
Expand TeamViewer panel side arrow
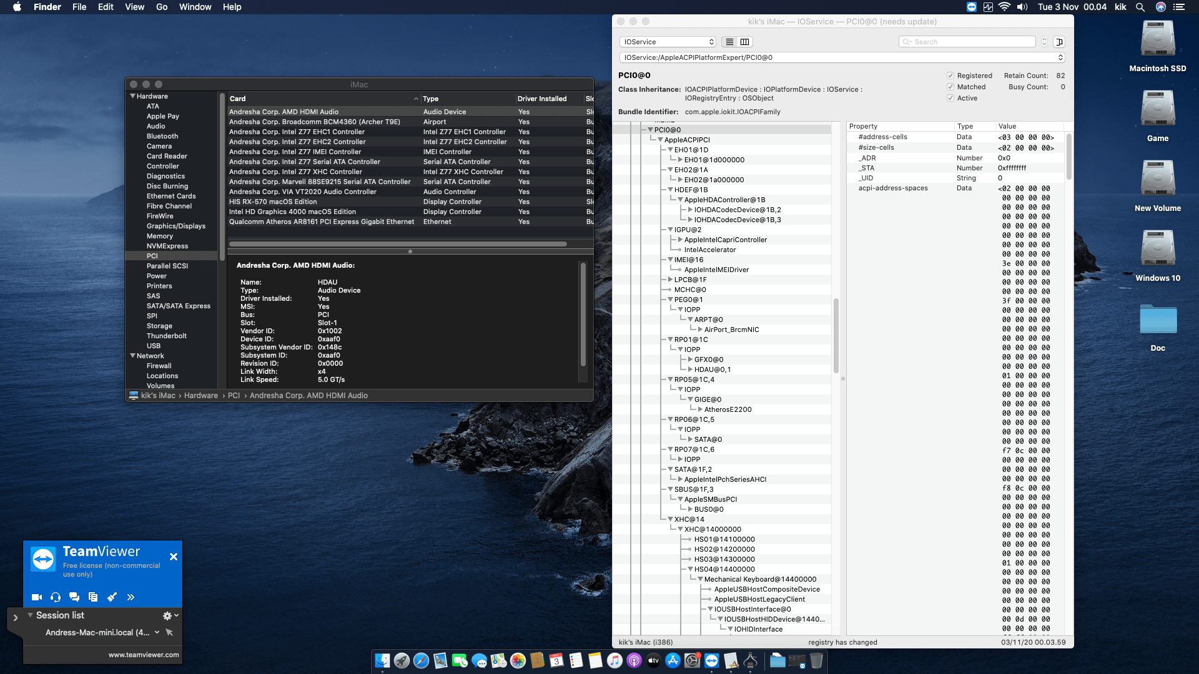(x=15, y=618)
